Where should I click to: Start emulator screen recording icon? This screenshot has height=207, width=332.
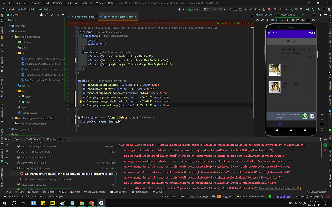pos(303,20)
